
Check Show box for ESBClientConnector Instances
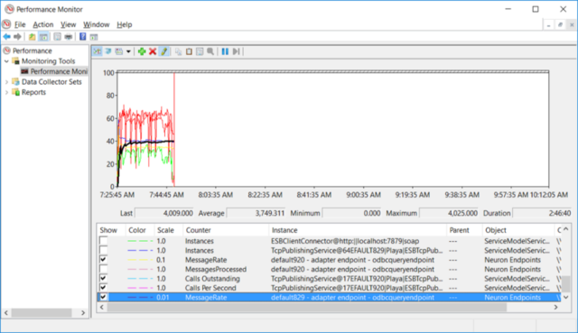pyautogui.click(x=104, y=241)
